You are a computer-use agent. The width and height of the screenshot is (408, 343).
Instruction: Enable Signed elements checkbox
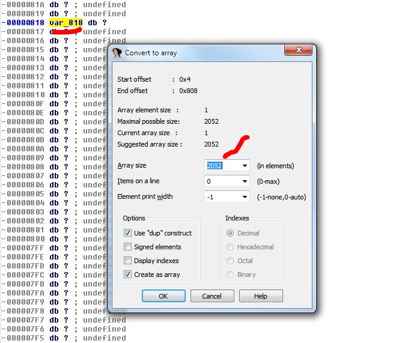(x=127, y=247)
